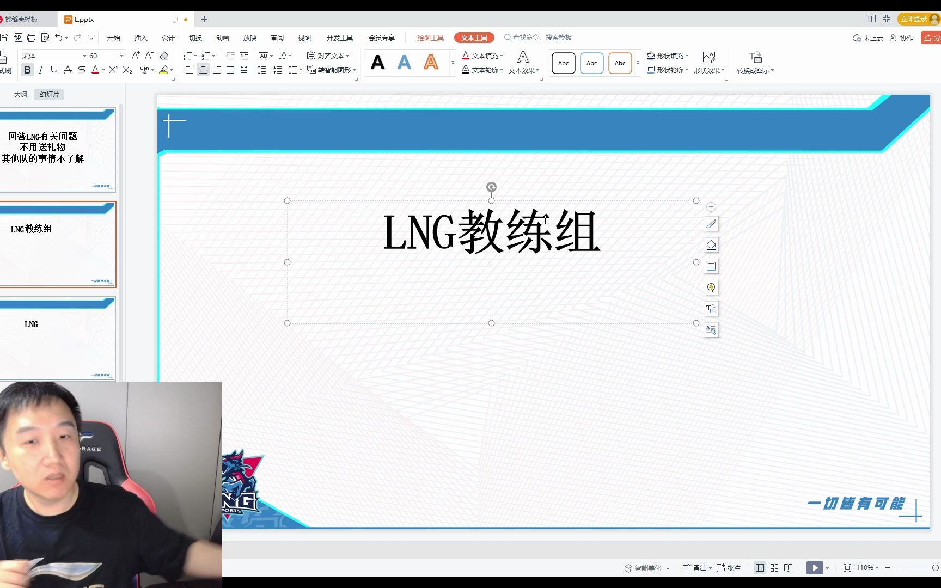Toggle italic formatting

pyautogui.click(x=40, y=70)
